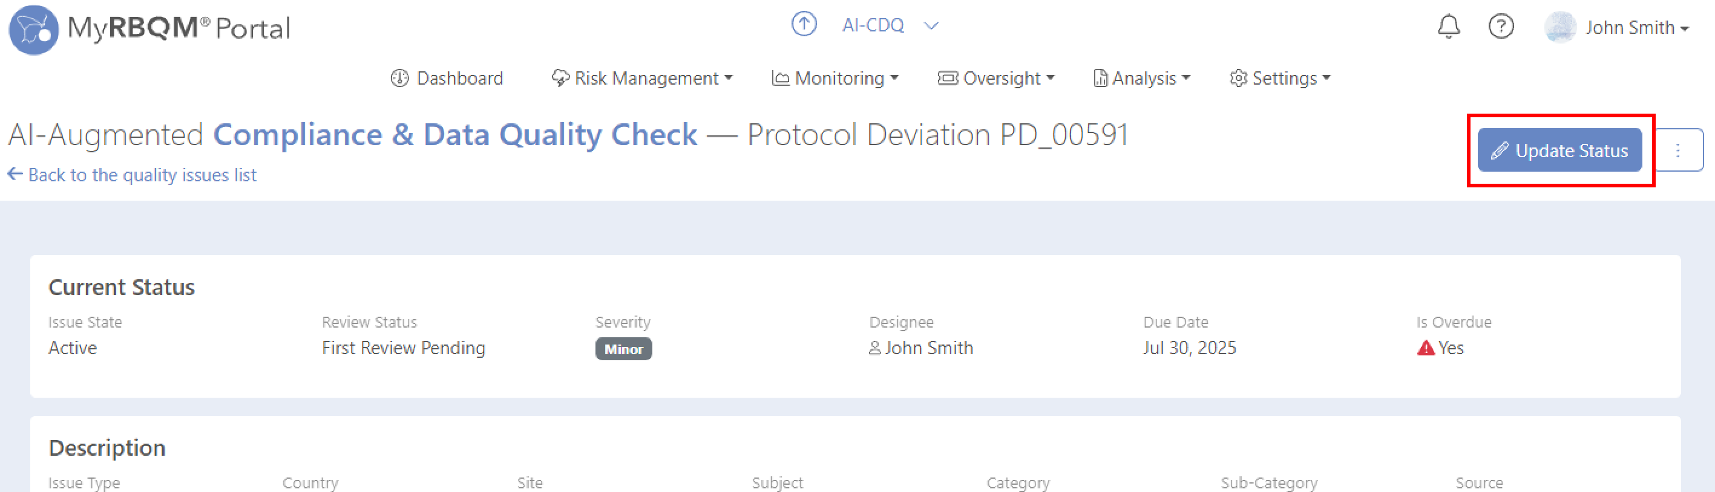Click the Current Status heading
The image size is (1715, 492).
click(x=121, y=287)
